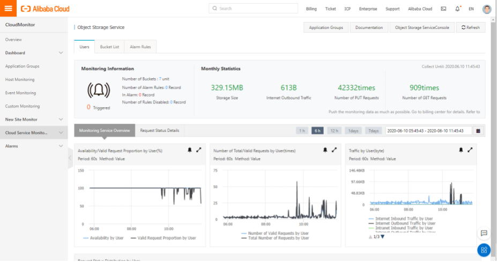
Task: Toggle Valid Request Proportion by User legend
Action: click(x=163, y=238)
